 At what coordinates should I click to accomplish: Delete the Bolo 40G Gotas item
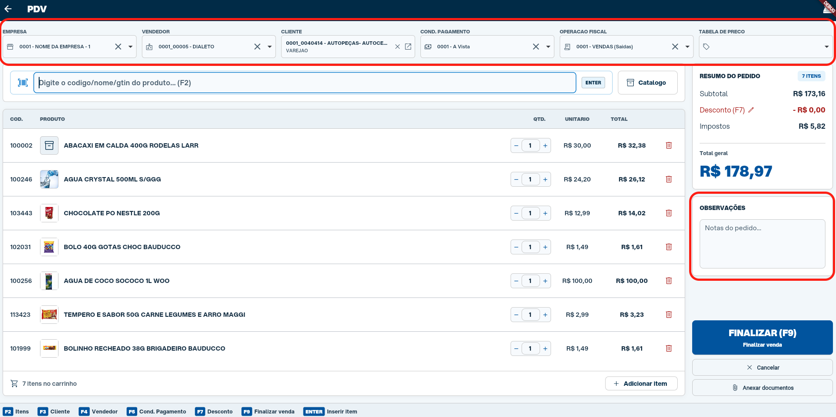coord(669,247)
